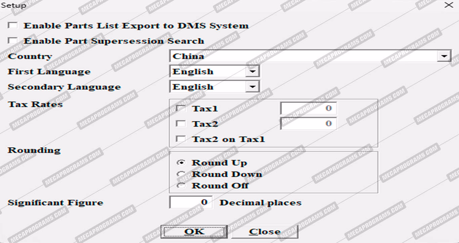This screenshot has height=243, width=459.
Task: Close the Setup window with the X
Action: [449, 5]
